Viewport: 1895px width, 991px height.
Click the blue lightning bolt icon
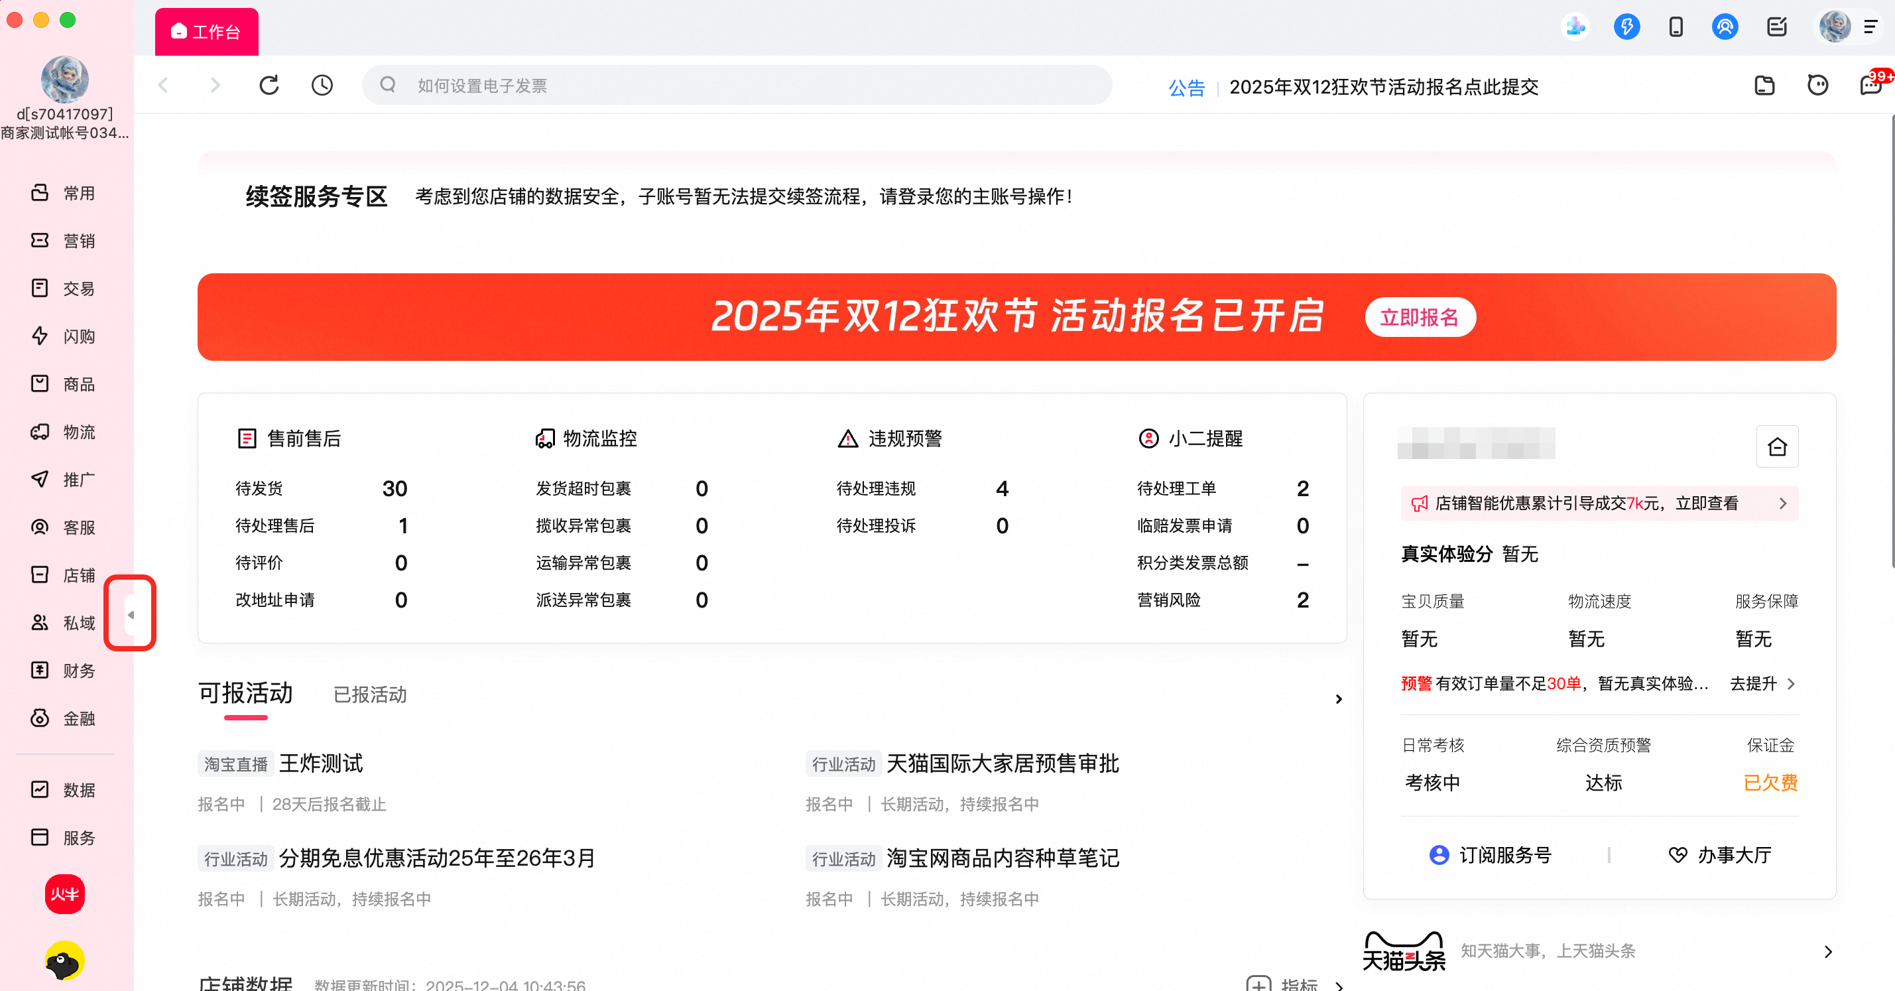[1626, 27]
